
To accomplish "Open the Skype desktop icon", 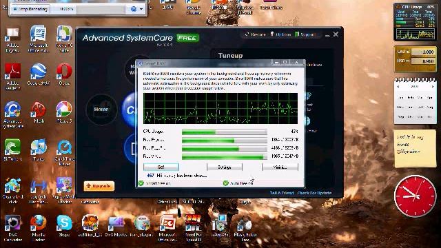I will 64,225.
